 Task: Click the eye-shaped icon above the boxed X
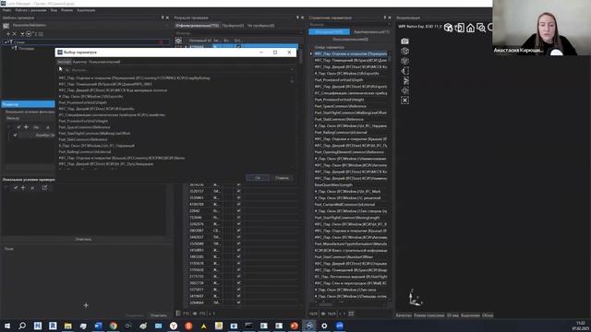coord(404,90)
